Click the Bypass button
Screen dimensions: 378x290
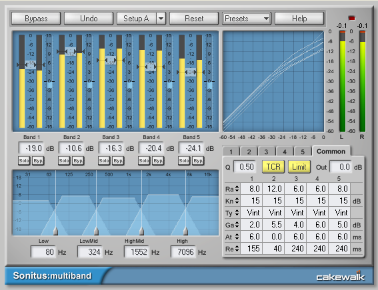[36, 19]
